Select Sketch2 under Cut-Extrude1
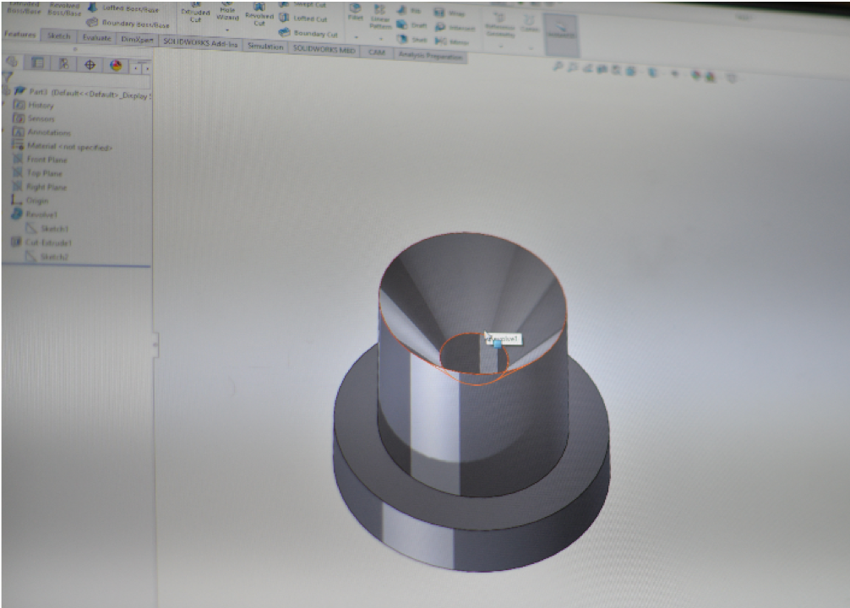The height and width of the screenshot is (608, 850). tap(47, 257)
